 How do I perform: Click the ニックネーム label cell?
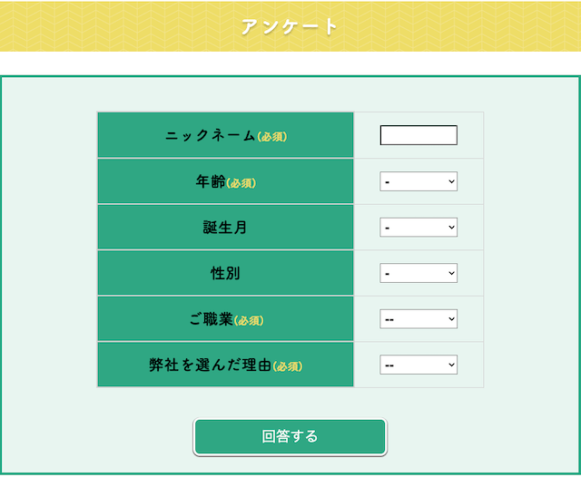(x=225, y=135)
